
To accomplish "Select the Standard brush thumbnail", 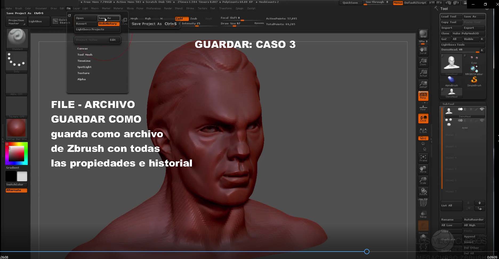I will [x=17, y=39].
